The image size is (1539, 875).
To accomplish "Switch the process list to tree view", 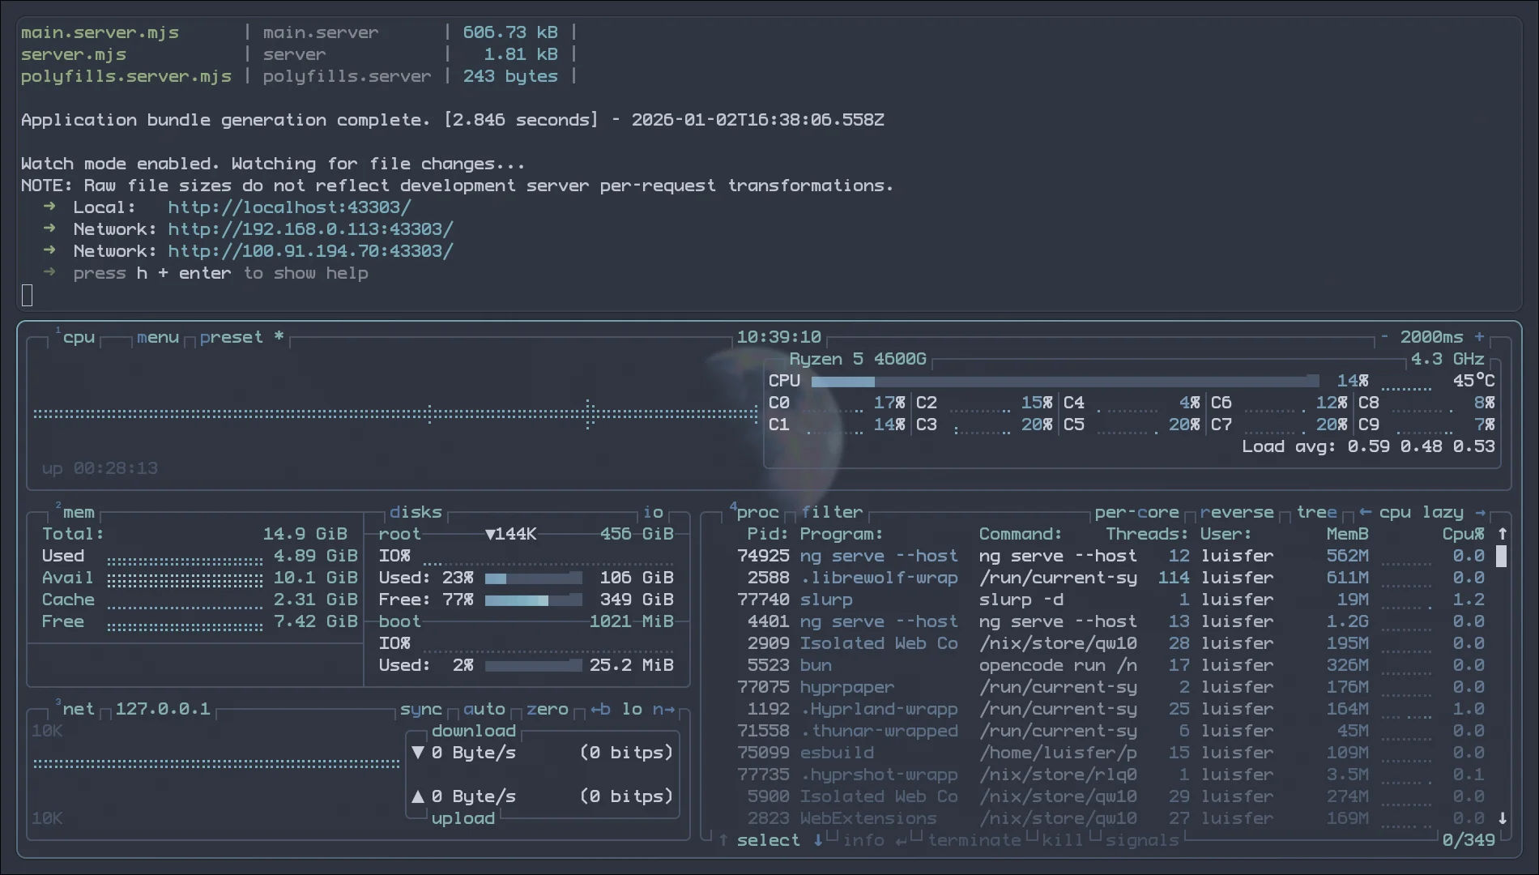I will click(1316, 511).
